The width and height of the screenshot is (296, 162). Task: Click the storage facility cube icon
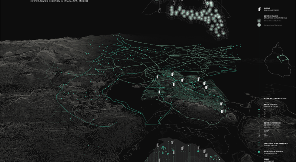pyautogui.click(x=259, y=143)
